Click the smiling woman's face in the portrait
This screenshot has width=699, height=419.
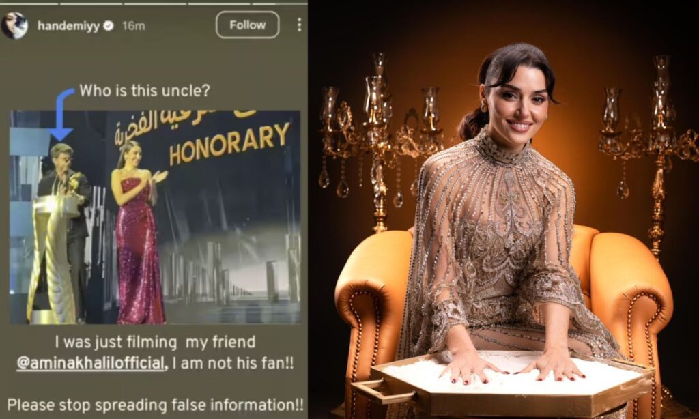point(517,105)
